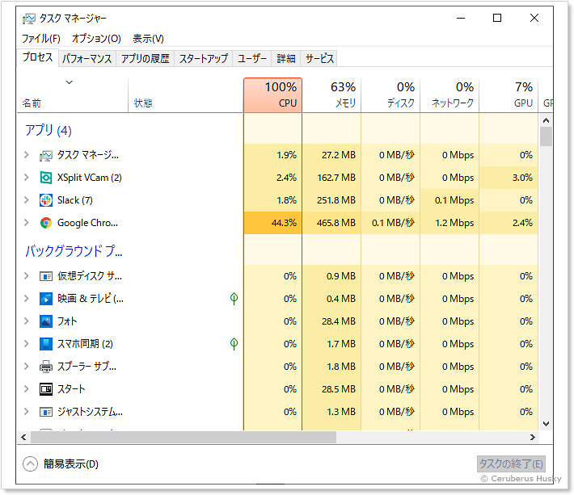Switch to the スタートアップ tab
This screenshot has width=574, height=495.
[x=204, y=58]
